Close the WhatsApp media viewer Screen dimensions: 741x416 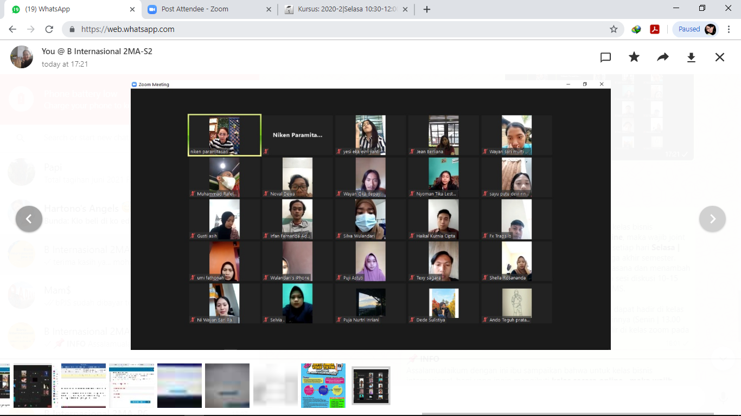720,57
